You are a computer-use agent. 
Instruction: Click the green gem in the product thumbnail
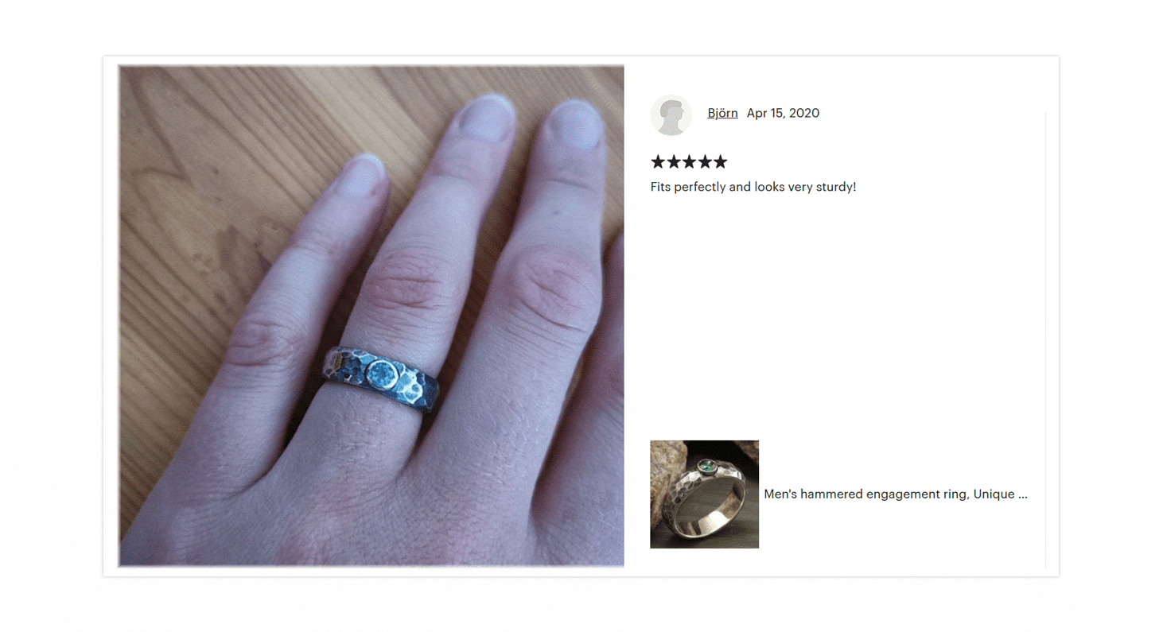tap(703, 466)
